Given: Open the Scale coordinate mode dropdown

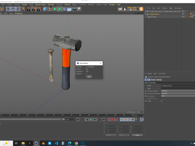Looking at the screenshot, I should 124,135.
